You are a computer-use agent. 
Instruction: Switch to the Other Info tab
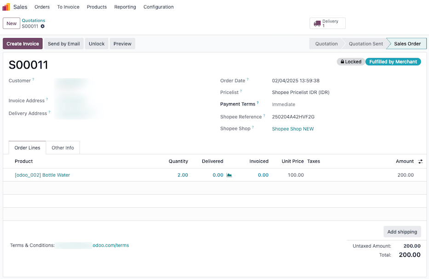[x=63, y=147]
